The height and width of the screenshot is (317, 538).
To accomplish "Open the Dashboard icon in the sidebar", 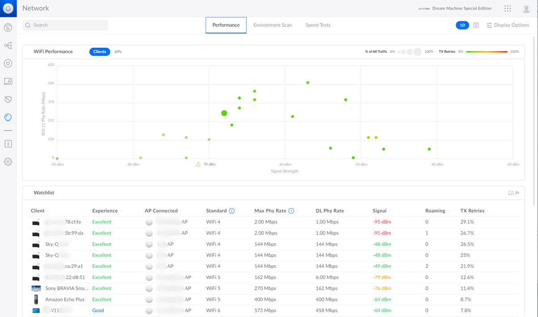I will 8,28.
